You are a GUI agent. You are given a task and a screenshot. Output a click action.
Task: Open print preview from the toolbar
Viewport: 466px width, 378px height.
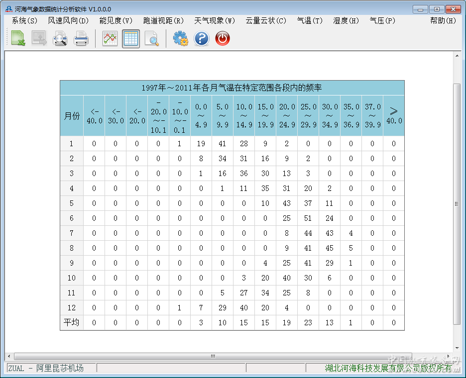pos(60,38)
